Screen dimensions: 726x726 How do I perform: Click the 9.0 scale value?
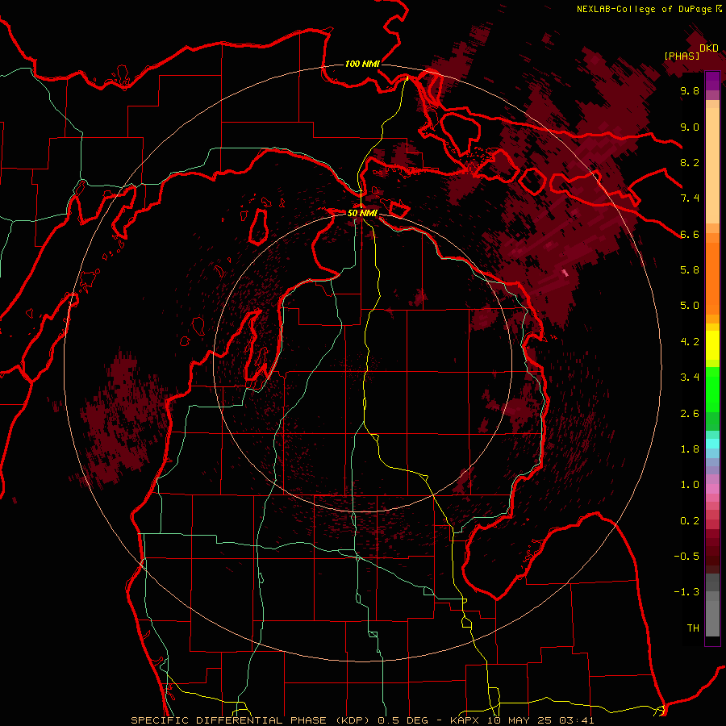tap(690, 127)
